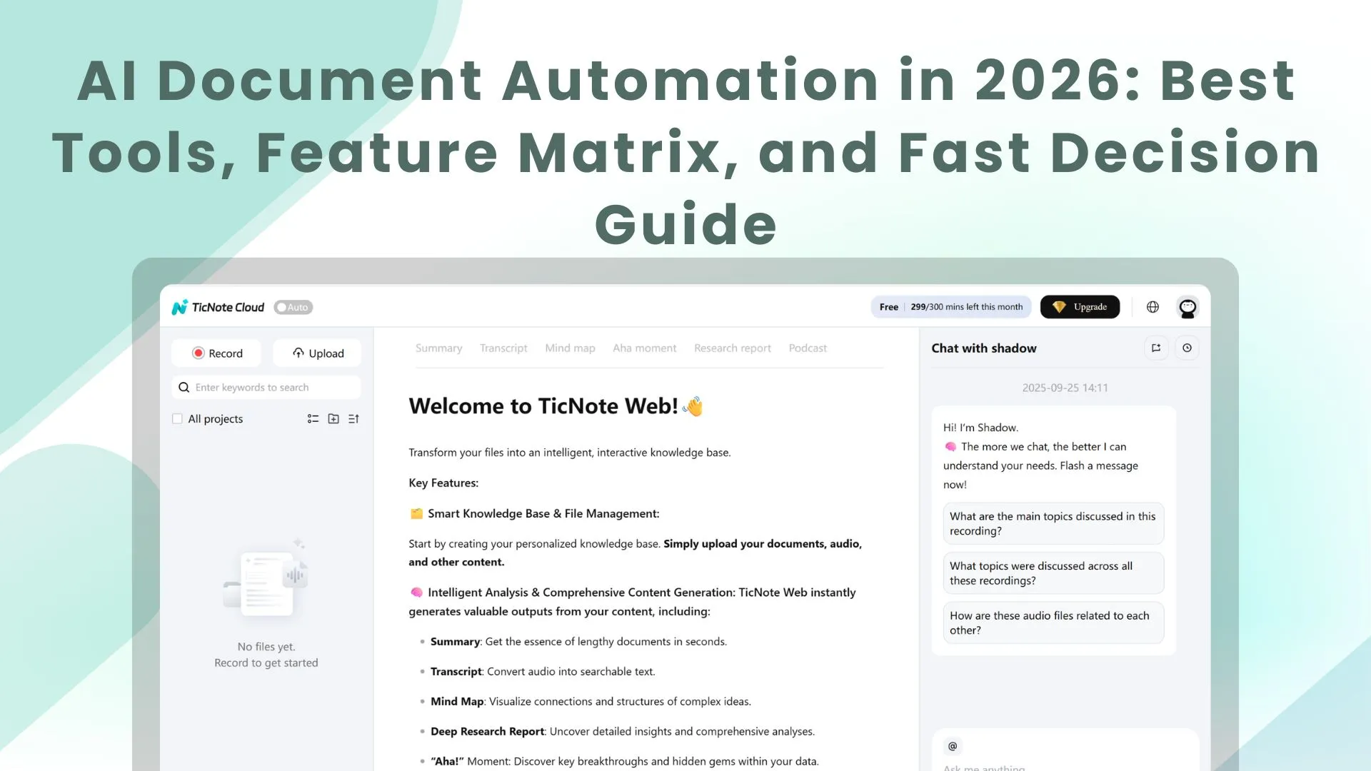1371x771 pixels.
Task: Click the list view icon
Action: [313, 419]
